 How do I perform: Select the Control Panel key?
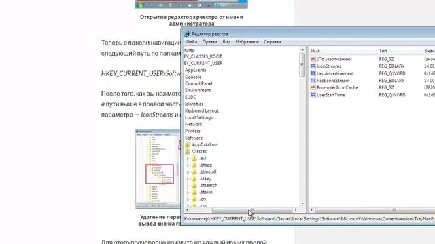(x=198, y=83)
